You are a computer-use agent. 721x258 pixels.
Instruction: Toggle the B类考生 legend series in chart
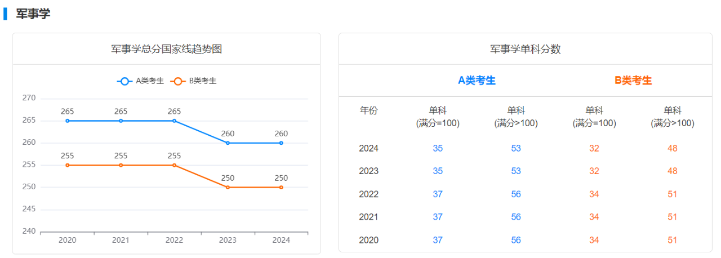point(193,81)
